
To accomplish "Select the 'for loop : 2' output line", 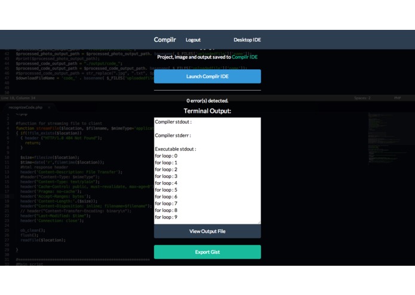I will pos(166,170).
